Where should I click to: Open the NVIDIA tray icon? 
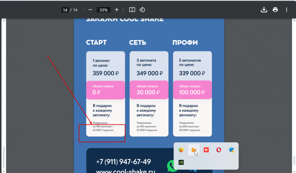coord(181,162)
